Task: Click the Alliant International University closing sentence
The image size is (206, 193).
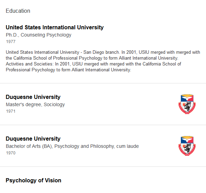Action: 69,70
